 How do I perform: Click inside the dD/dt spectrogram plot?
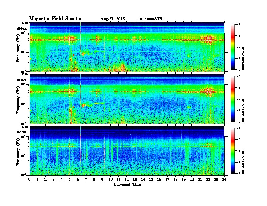[127, 99]
